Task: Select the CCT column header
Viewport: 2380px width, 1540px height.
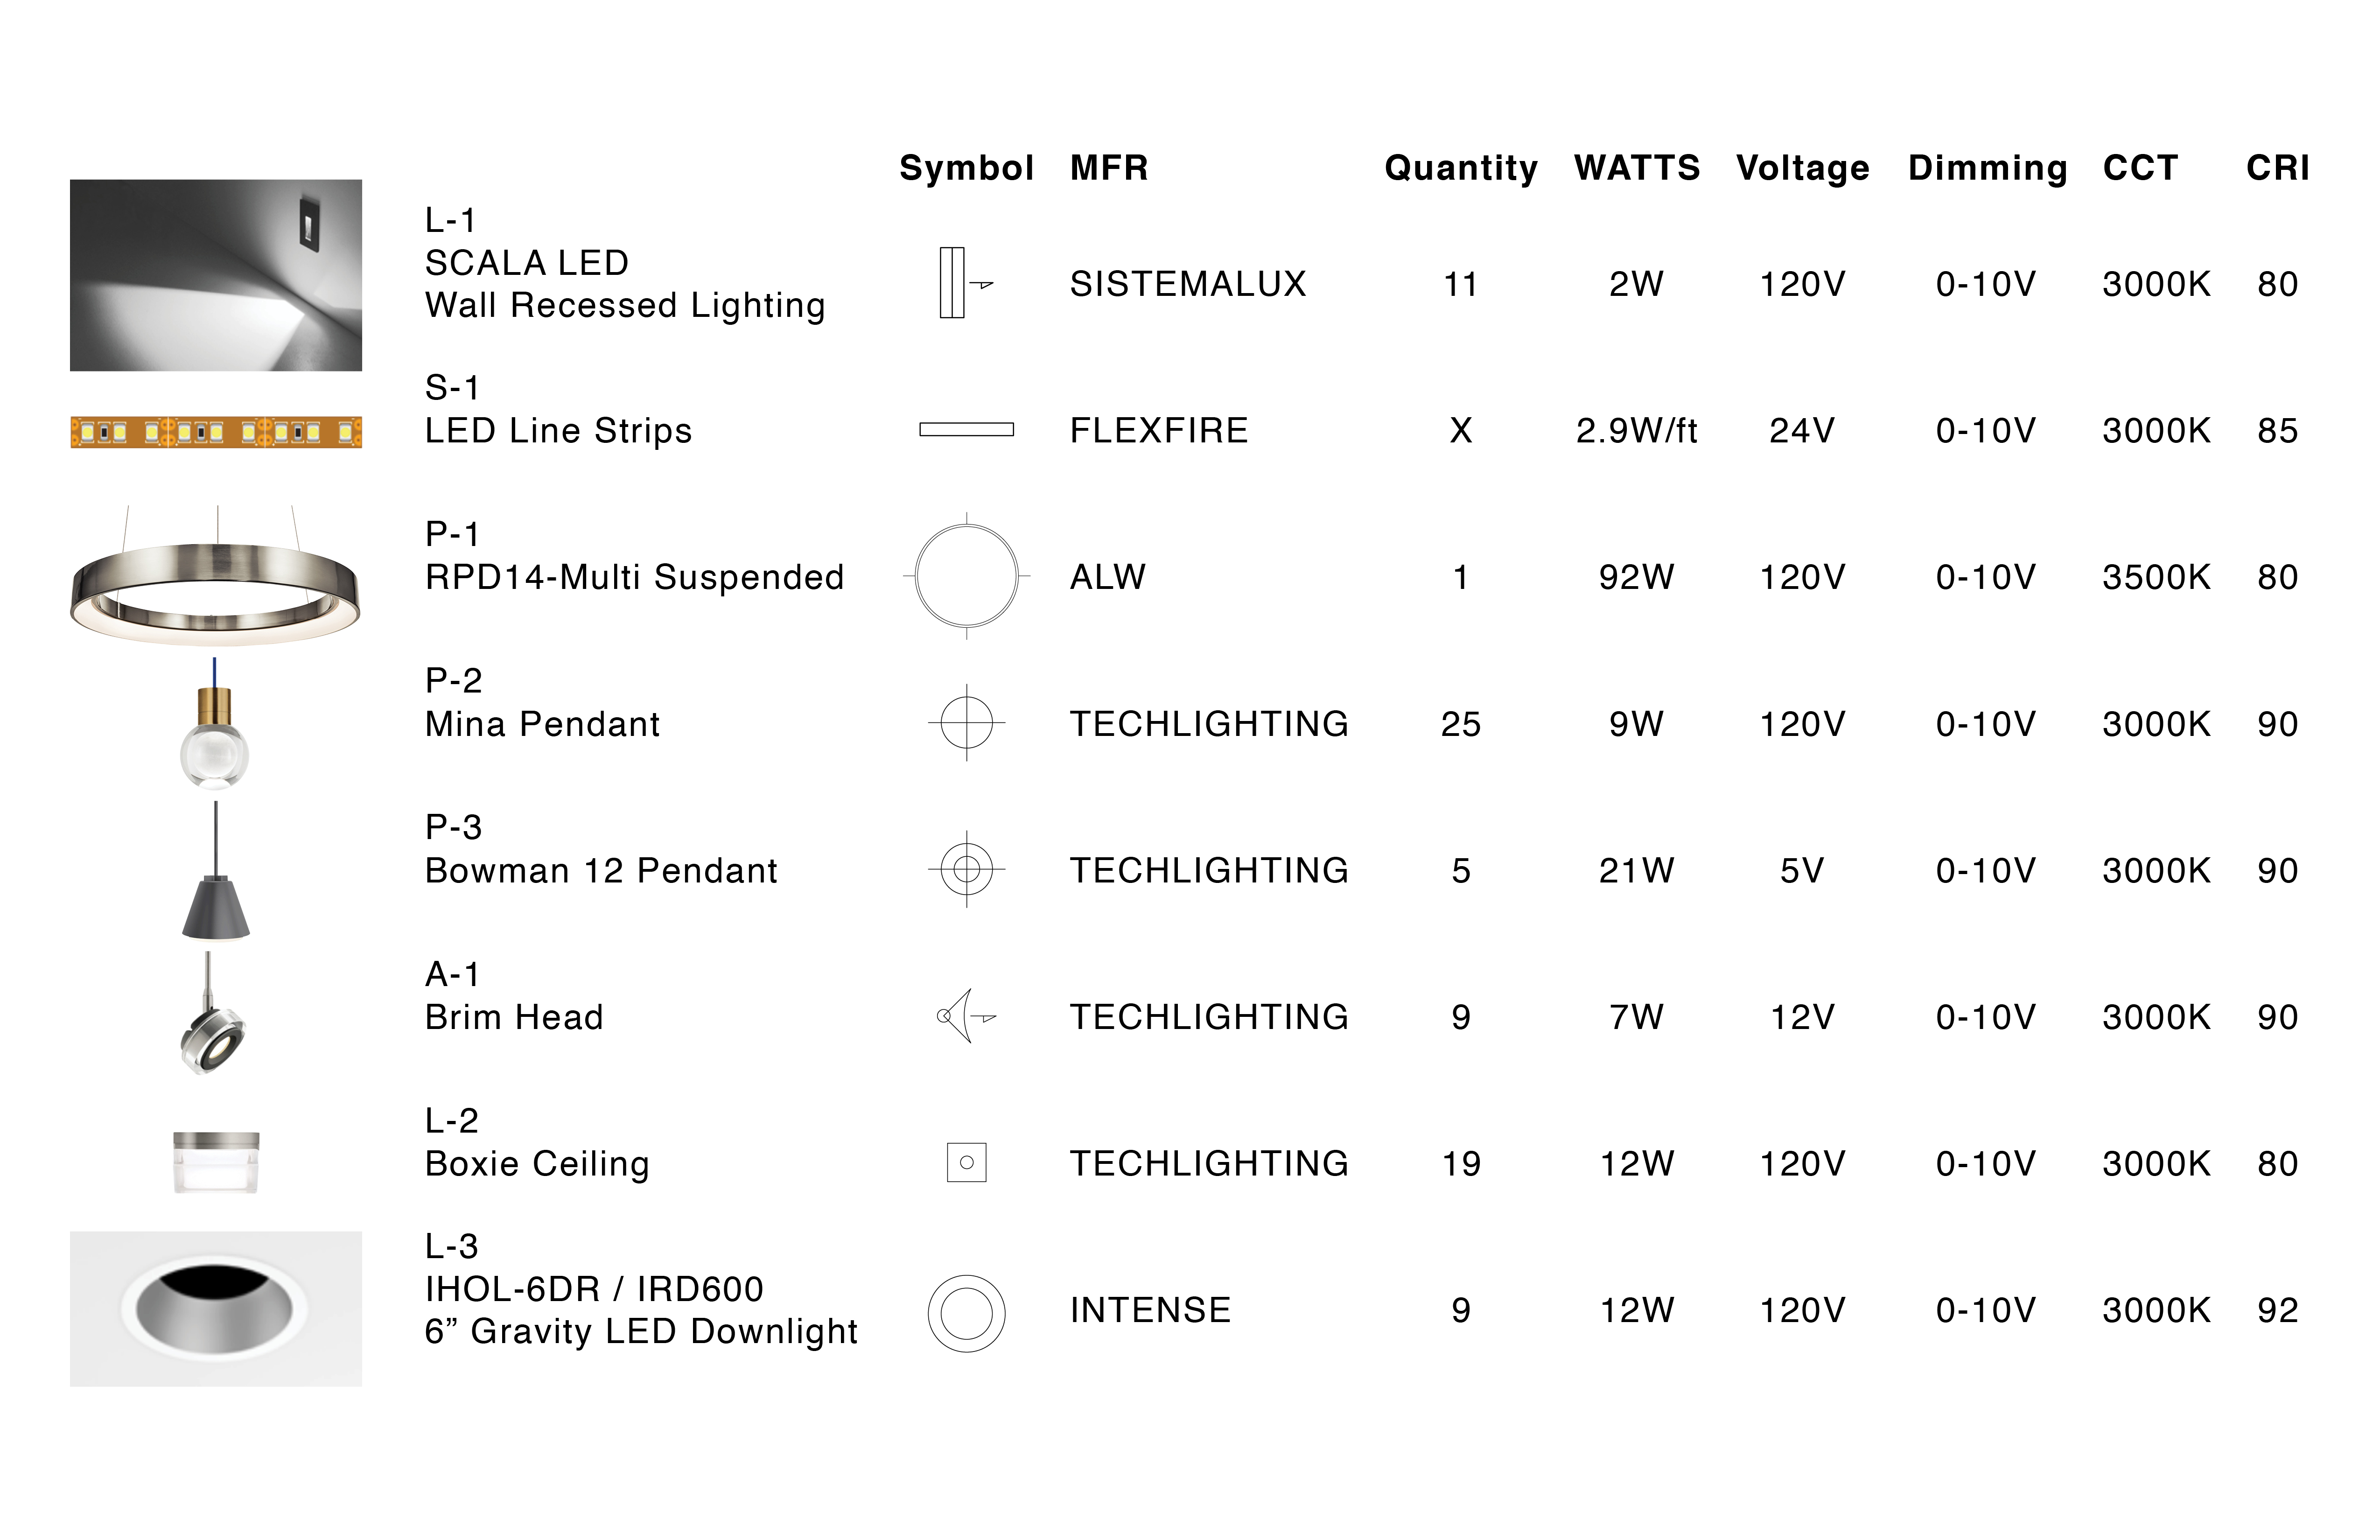Action: (x=2140, y=167)
